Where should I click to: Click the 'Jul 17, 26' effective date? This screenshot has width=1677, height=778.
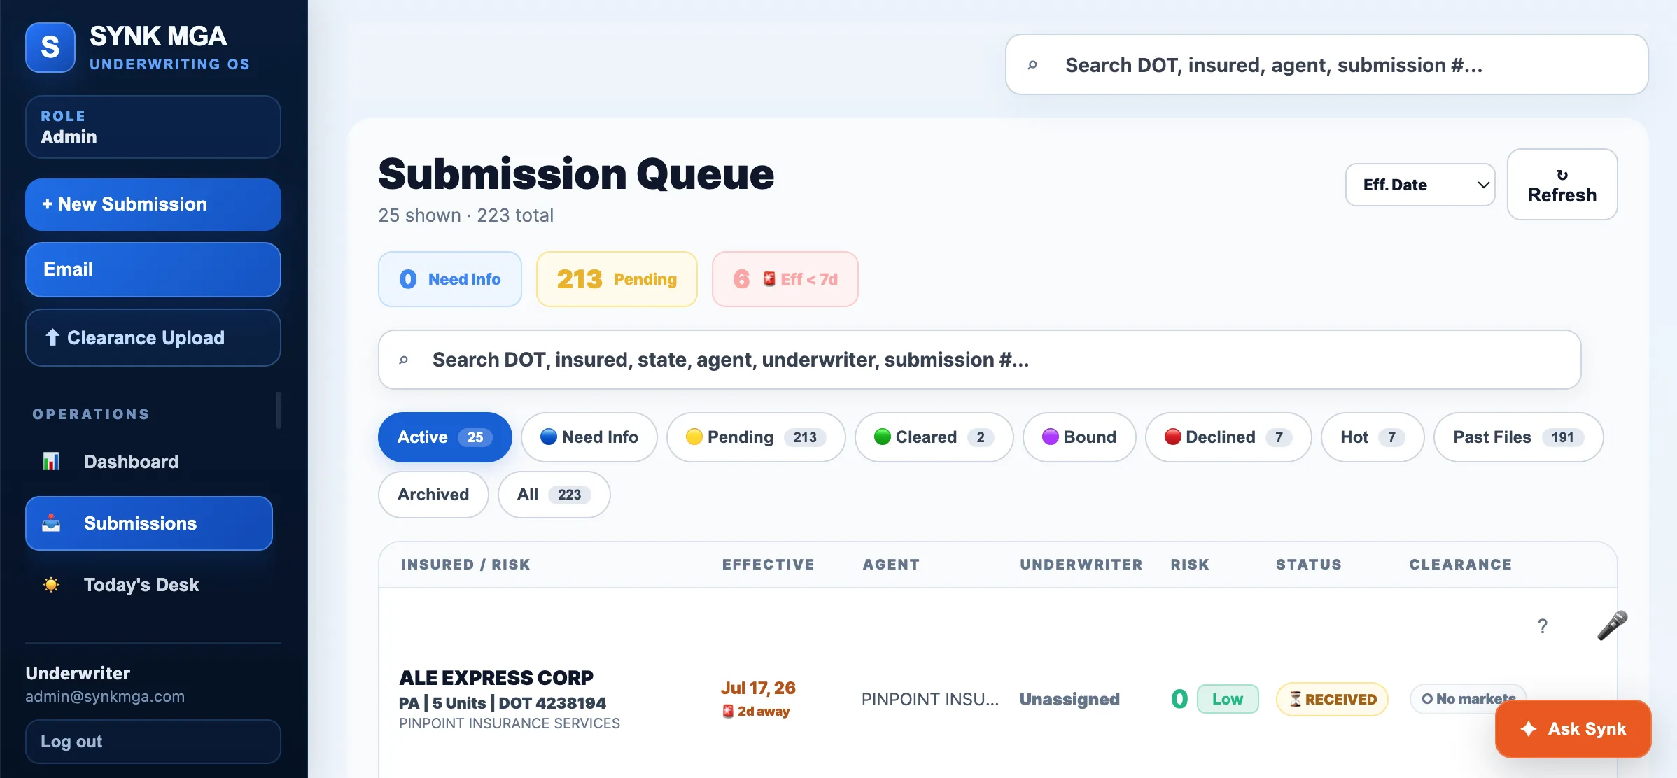758,688
